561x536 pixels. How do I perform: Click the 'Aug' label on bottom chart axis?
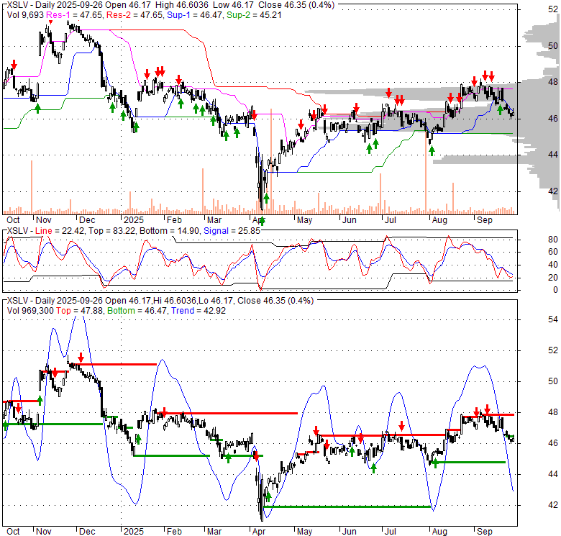click(439, 532)
